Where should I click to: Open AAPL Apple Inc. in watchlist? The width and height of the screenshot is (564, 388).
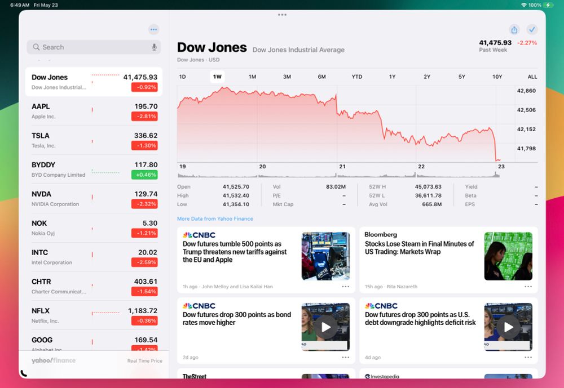[94, 111]
